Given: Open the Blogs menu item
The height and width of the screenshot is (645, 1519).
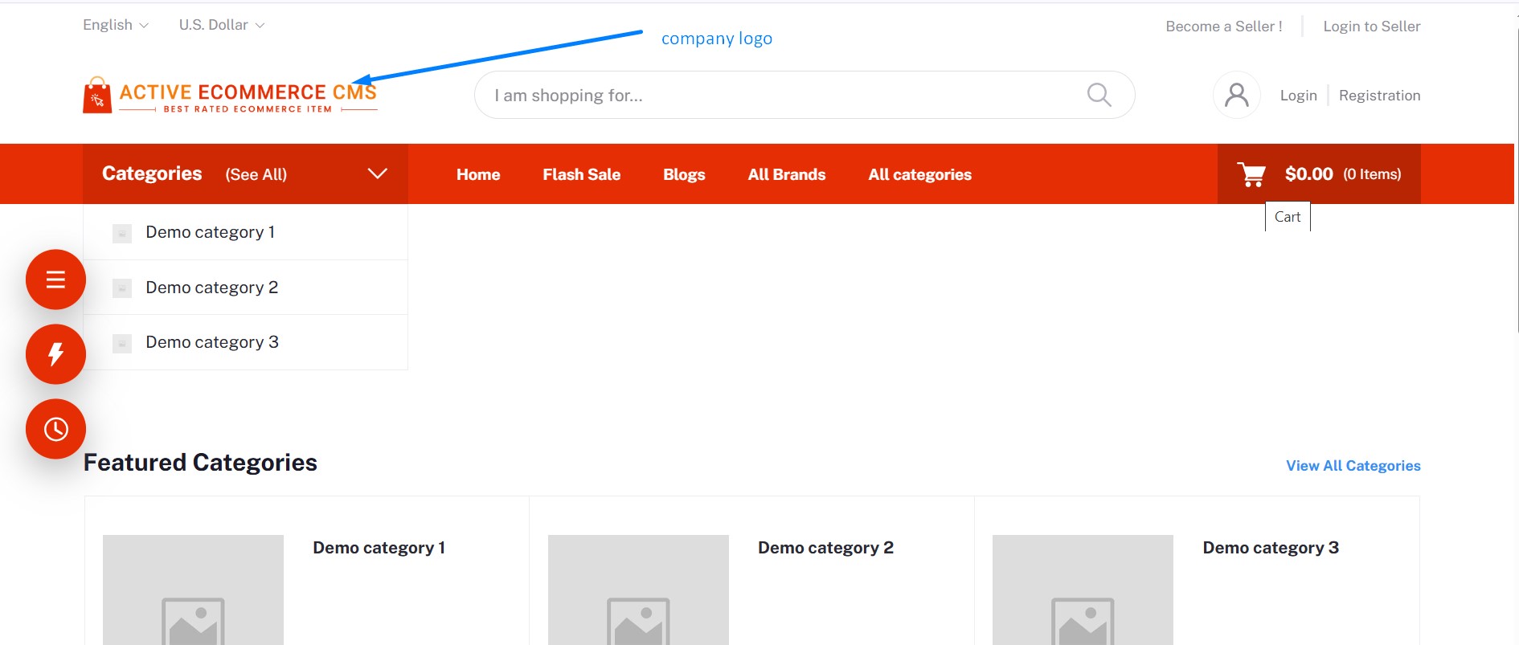Looking at the screenshot, I should (x=684, y=174).
